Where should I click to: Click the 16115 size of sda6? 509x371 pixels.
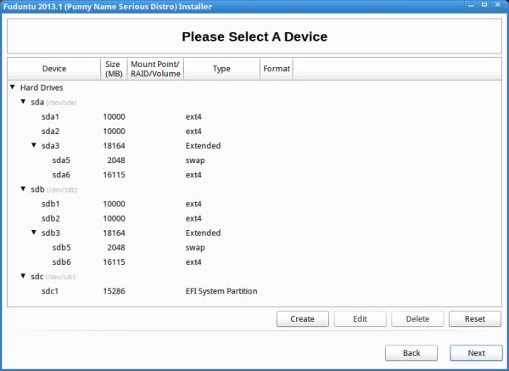point(114,175)
